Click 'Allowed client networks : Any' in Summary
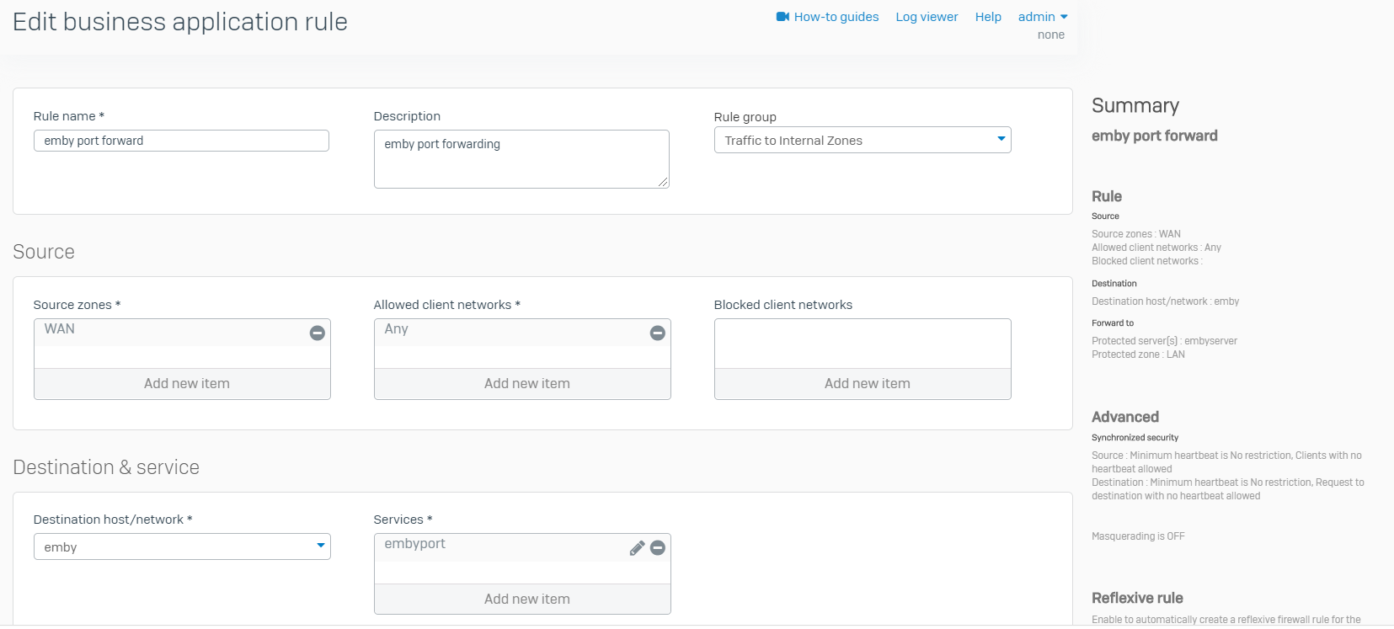 point(1156,248)
